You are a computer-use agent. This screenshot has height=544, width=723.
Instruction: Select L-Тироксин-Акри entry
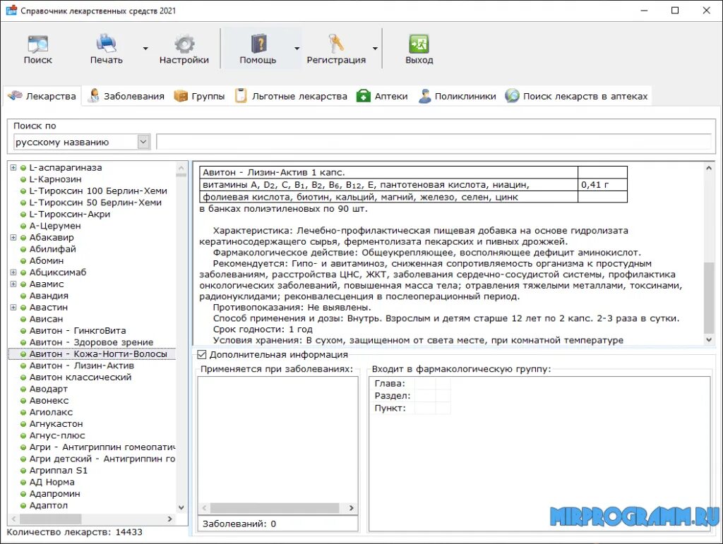coord(70,214)
